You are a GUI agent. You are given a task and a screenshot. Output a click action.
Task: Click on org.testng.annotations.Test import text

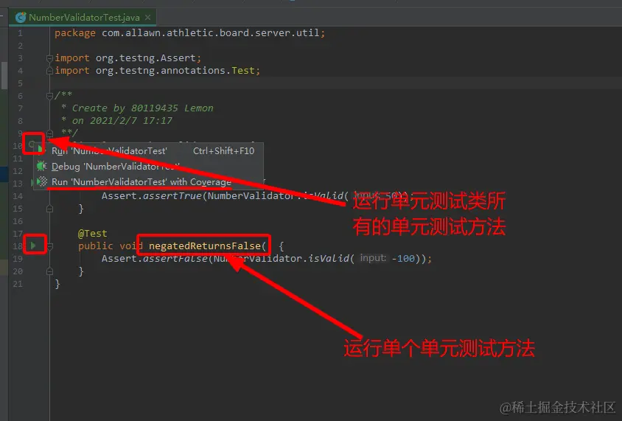pyautogui.click(x=175, y=71)
